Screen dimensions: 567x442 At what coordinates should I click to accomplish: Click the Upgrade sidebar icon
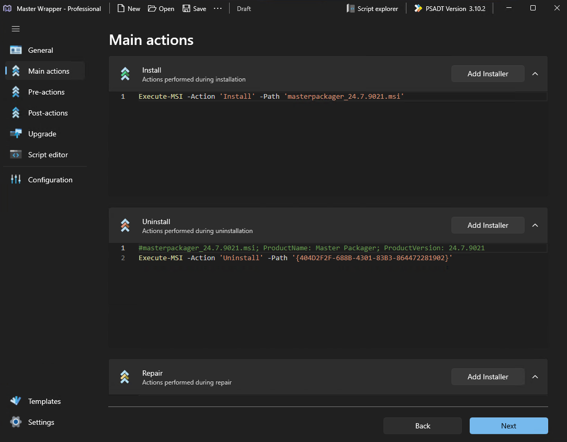click(16, 134)
